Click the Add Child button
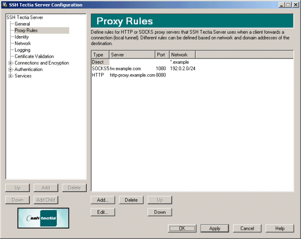 (x=46, y=200)
